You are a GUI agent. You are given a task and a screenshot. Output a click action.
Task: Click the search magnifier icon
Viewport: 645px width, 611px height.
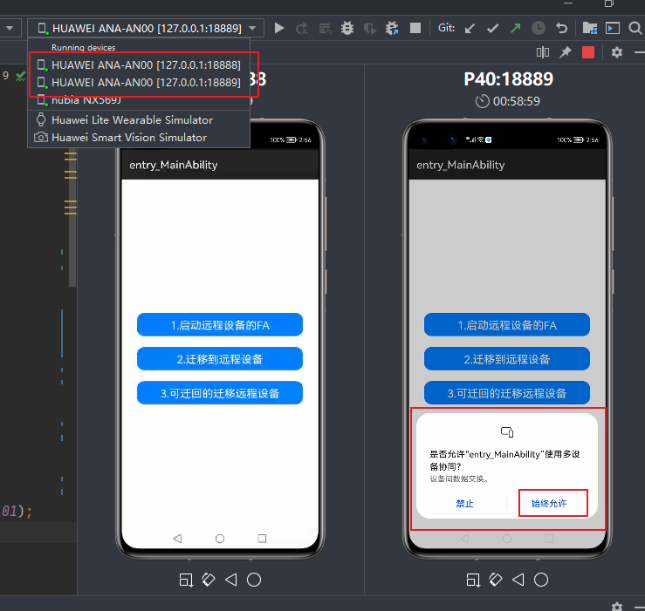point(635,28)
